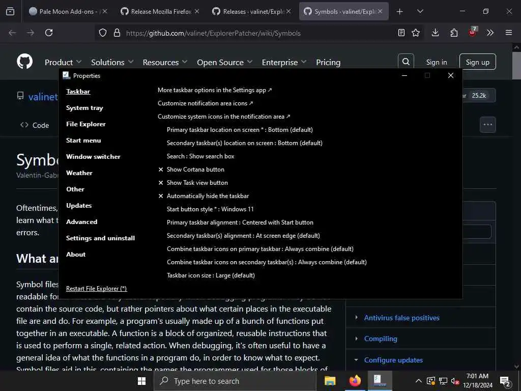Open Firefox downloads arrow icon

pyautogui.click(x=436, y=33)
